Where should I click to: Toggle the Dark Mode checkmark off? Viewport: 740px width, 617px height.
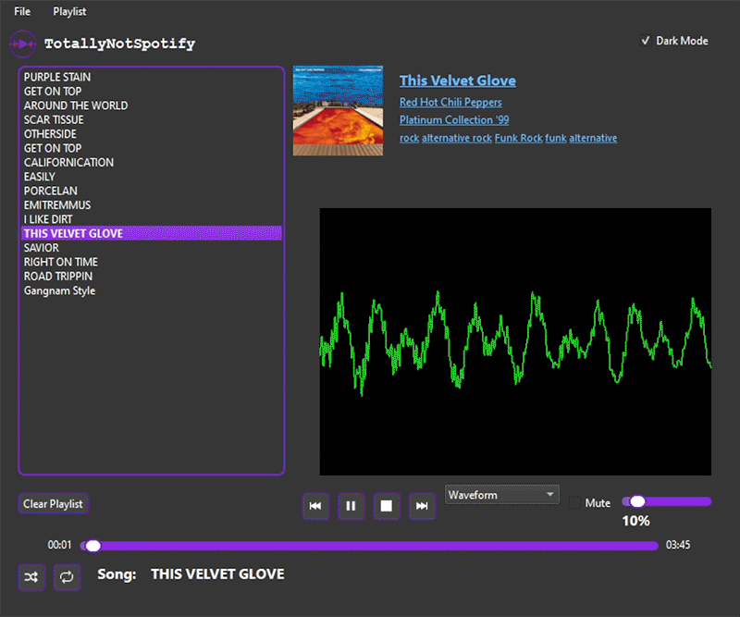coord(647,41)
